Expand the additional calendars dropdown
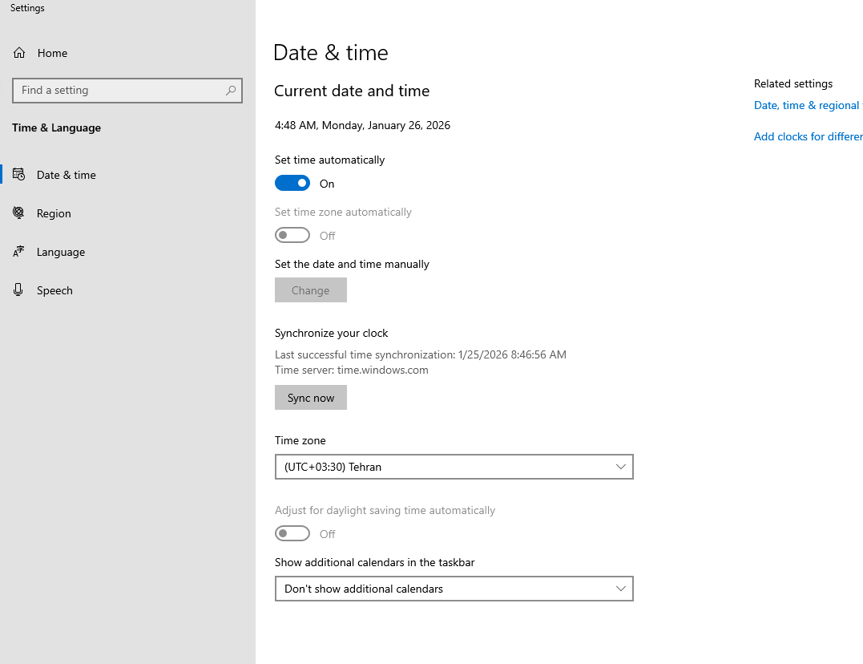 (x=454, y=589)
